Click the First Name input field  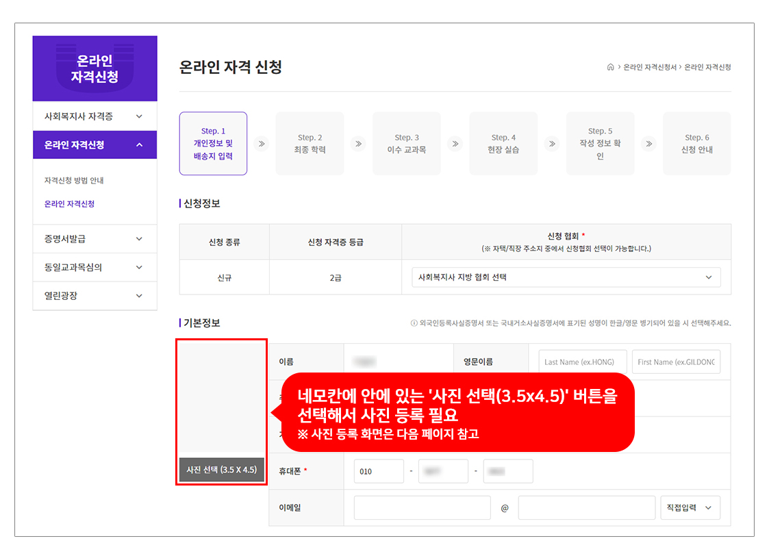click(x=676, y=362)
